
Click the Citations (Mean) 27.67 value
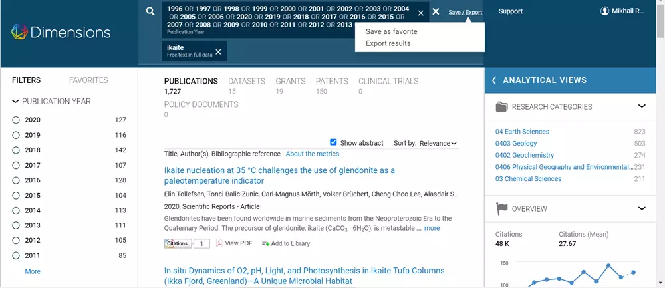[567, 244]
